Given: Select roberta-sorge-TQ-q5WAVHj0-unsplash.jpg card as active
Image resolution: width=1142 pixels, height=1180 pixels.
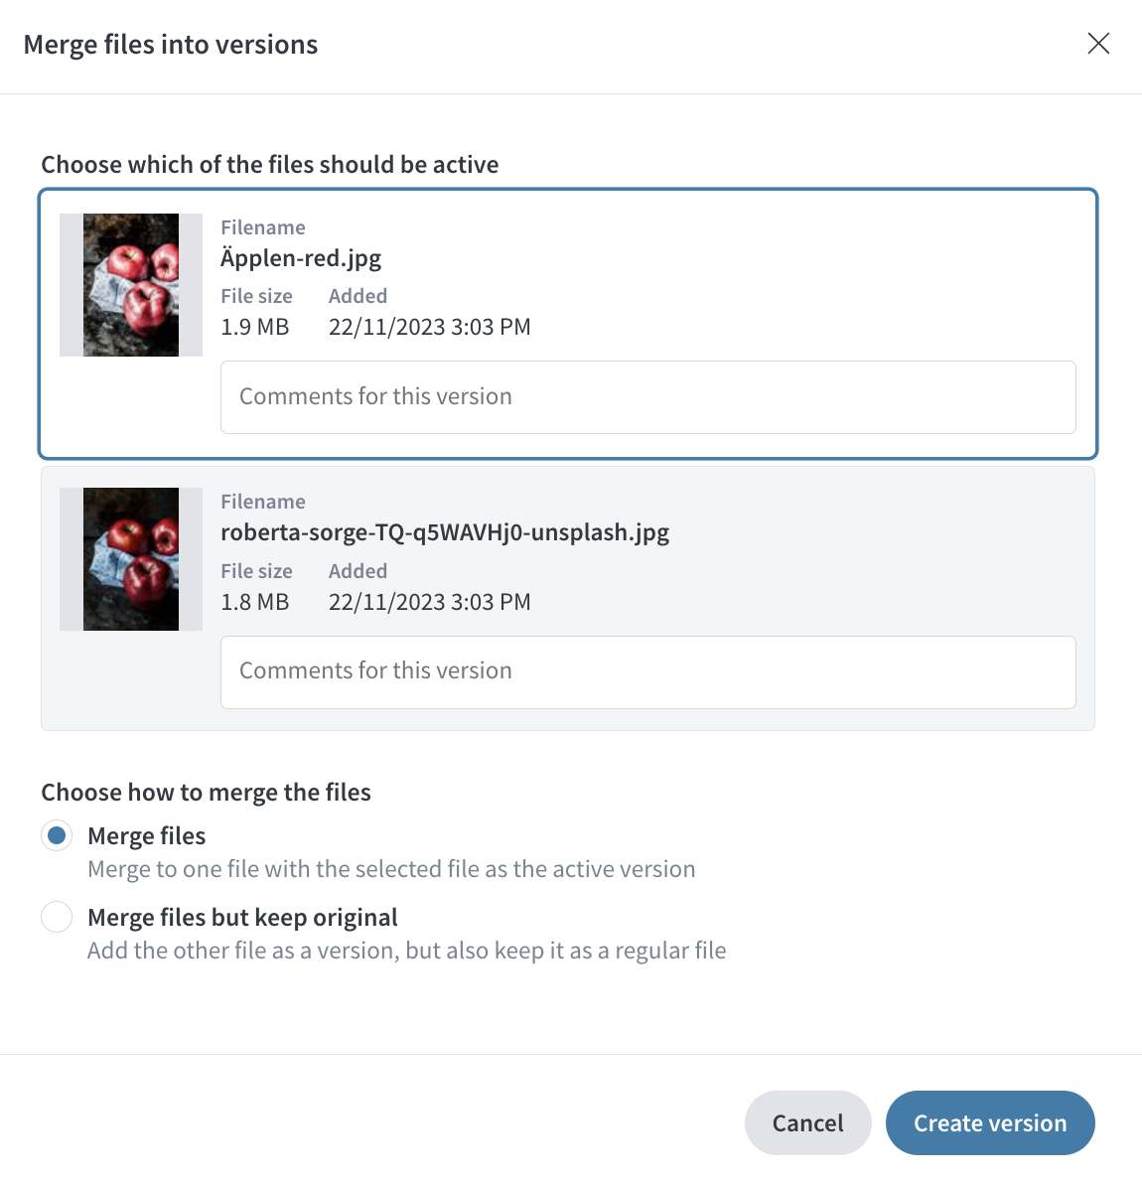Looking at the screenshot, I should 568,598.
